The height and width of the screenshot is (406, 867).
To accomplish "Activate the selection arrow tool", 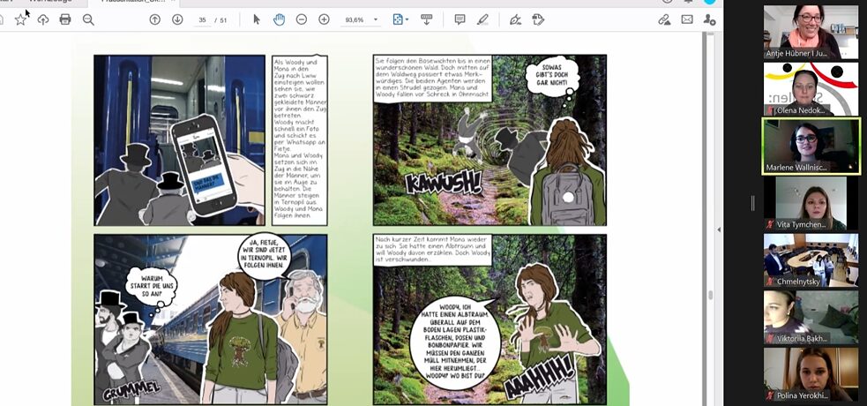I will (x=257, y=20).
